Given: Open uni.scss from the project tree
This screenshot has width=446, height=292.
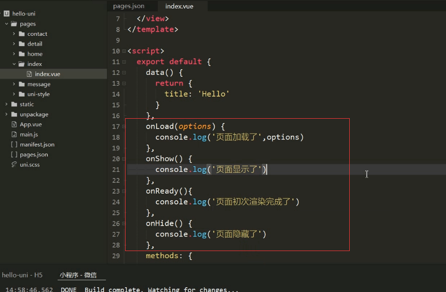Looking at the screenshot, I should [30, 164].
